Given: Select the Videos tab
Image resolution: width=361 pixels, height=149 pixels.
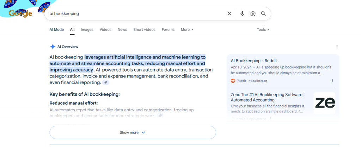Looking at the screenshot, I should [x=105, y=30].
